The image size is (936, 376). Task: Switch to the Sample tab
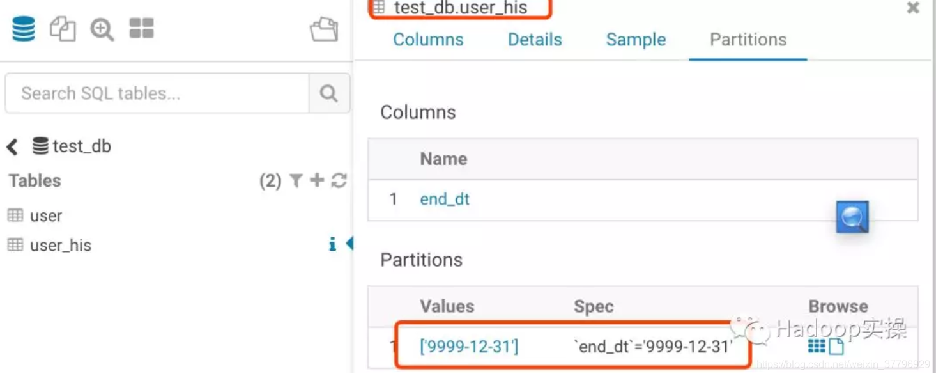click(636, 40)
